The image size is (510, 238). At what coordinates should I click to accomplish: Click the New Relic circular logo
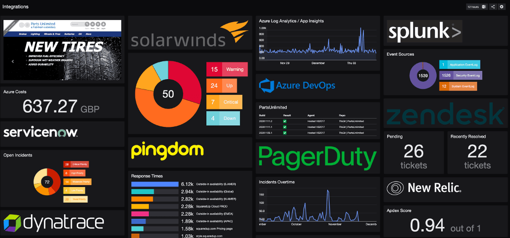[x=395, y=188]
